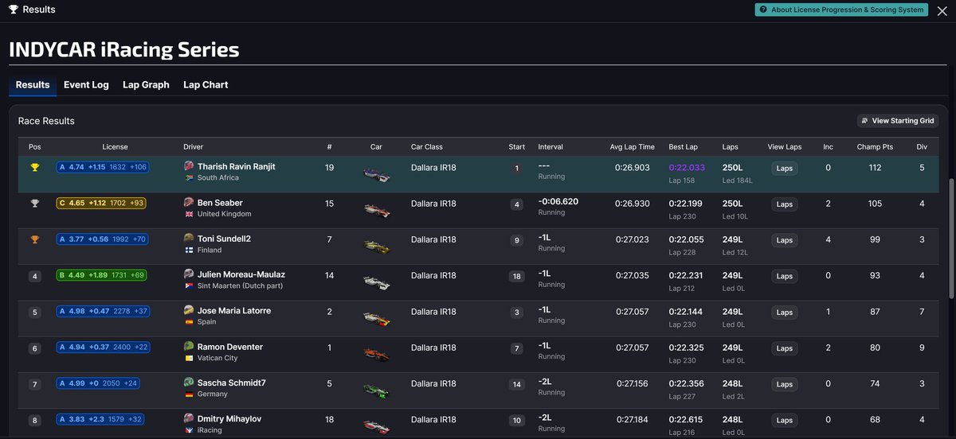Open Laps for Ben Seaber
Image resolution: width=956 pixels, height=439 pixels.
[x=785, y=204]
